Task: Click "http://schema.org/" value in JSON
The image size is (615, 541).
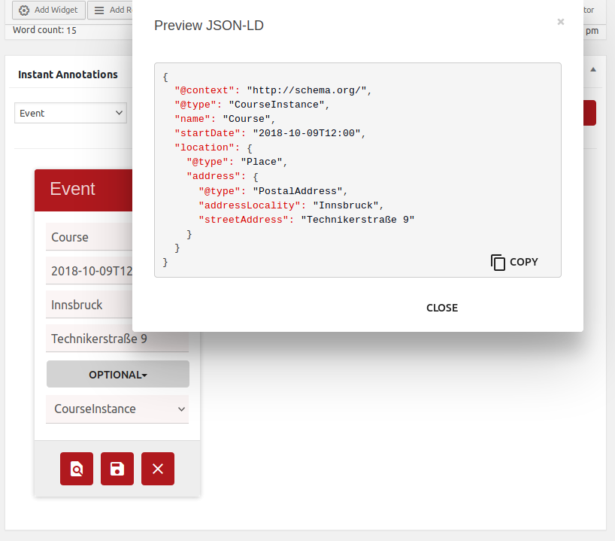Action: (307, 90)
